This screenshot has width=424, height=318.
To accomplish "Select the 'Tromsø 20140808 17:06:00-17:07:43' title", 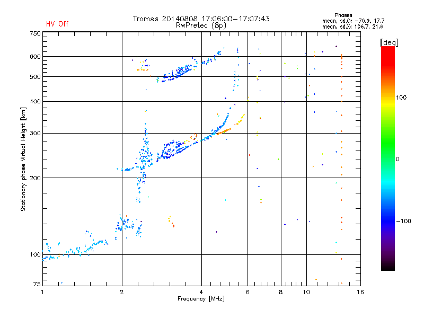I will click(201, 19).
